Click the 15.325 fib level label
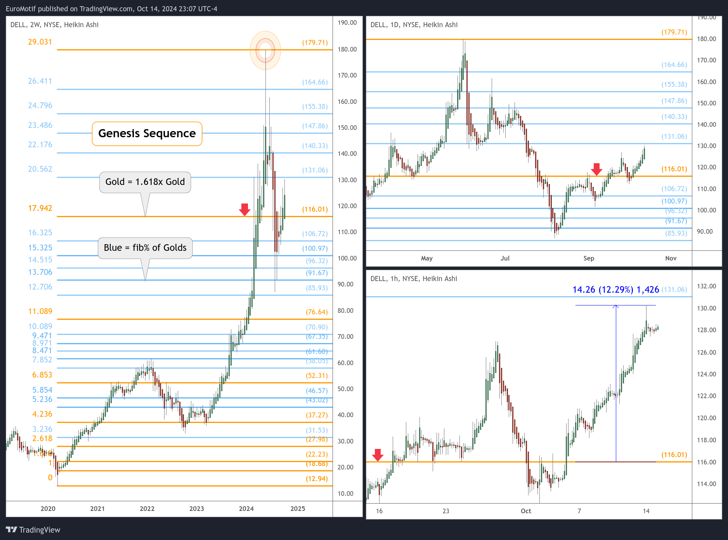Screen dimensions: 728x540 (x=40, y=248)
